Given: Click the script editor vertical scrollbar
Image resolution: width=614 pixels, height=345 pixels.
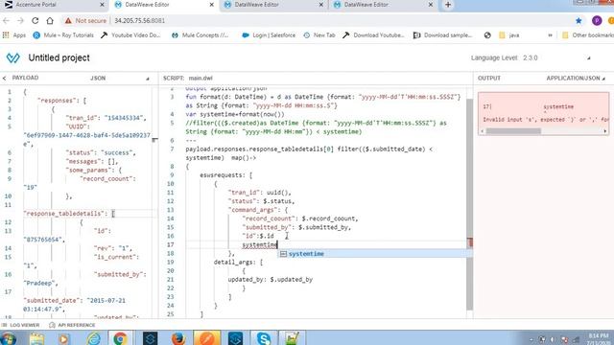Looking at the screenshot, I should click(x=469, y=203).
